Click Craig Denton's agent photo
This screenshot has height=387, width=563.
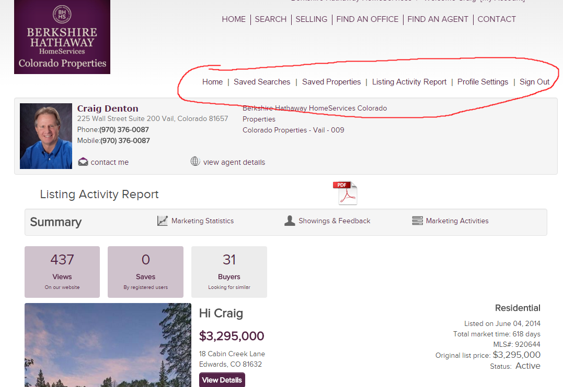point(46,136)
